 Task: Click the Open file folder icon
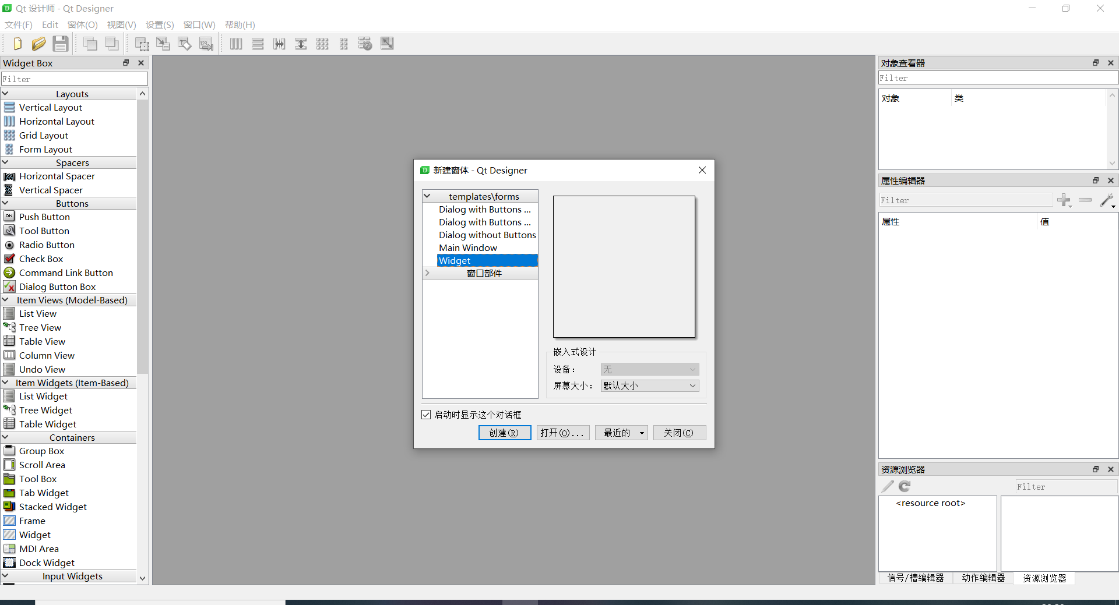(39, 44)
